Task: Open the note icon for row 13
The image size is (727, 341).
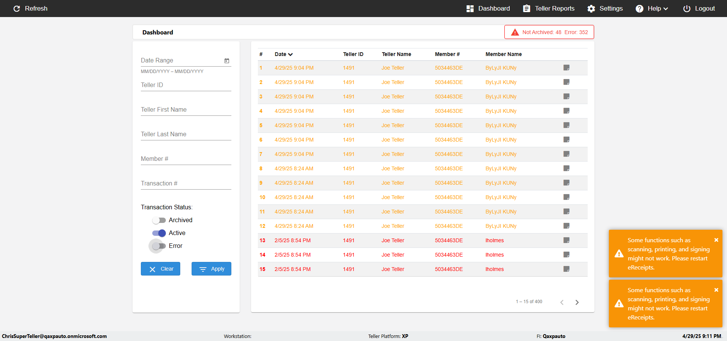Action: click(566, 240)
